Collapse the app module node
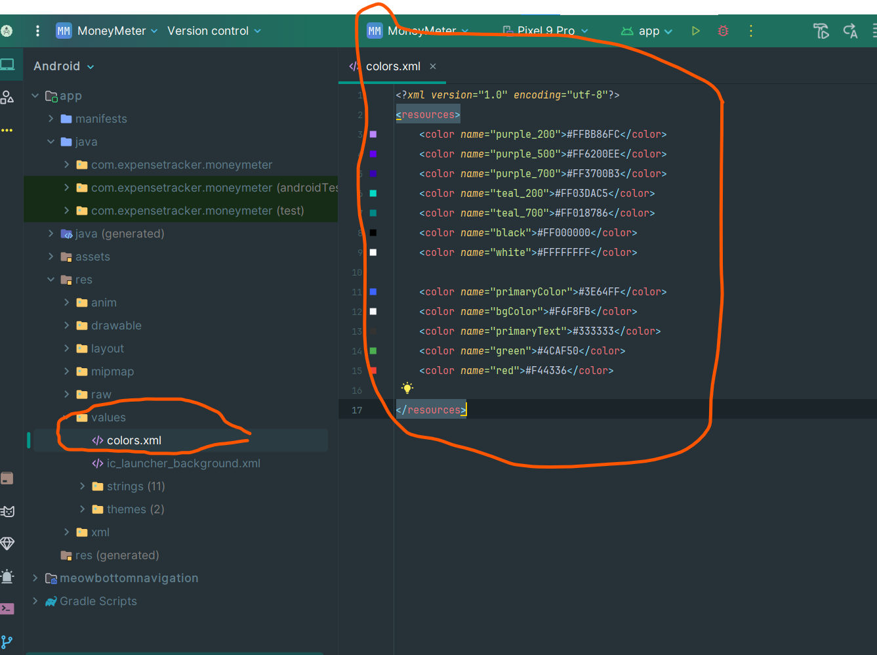Image resolution: width=877 pixels, height=655 pixels. 35,96
